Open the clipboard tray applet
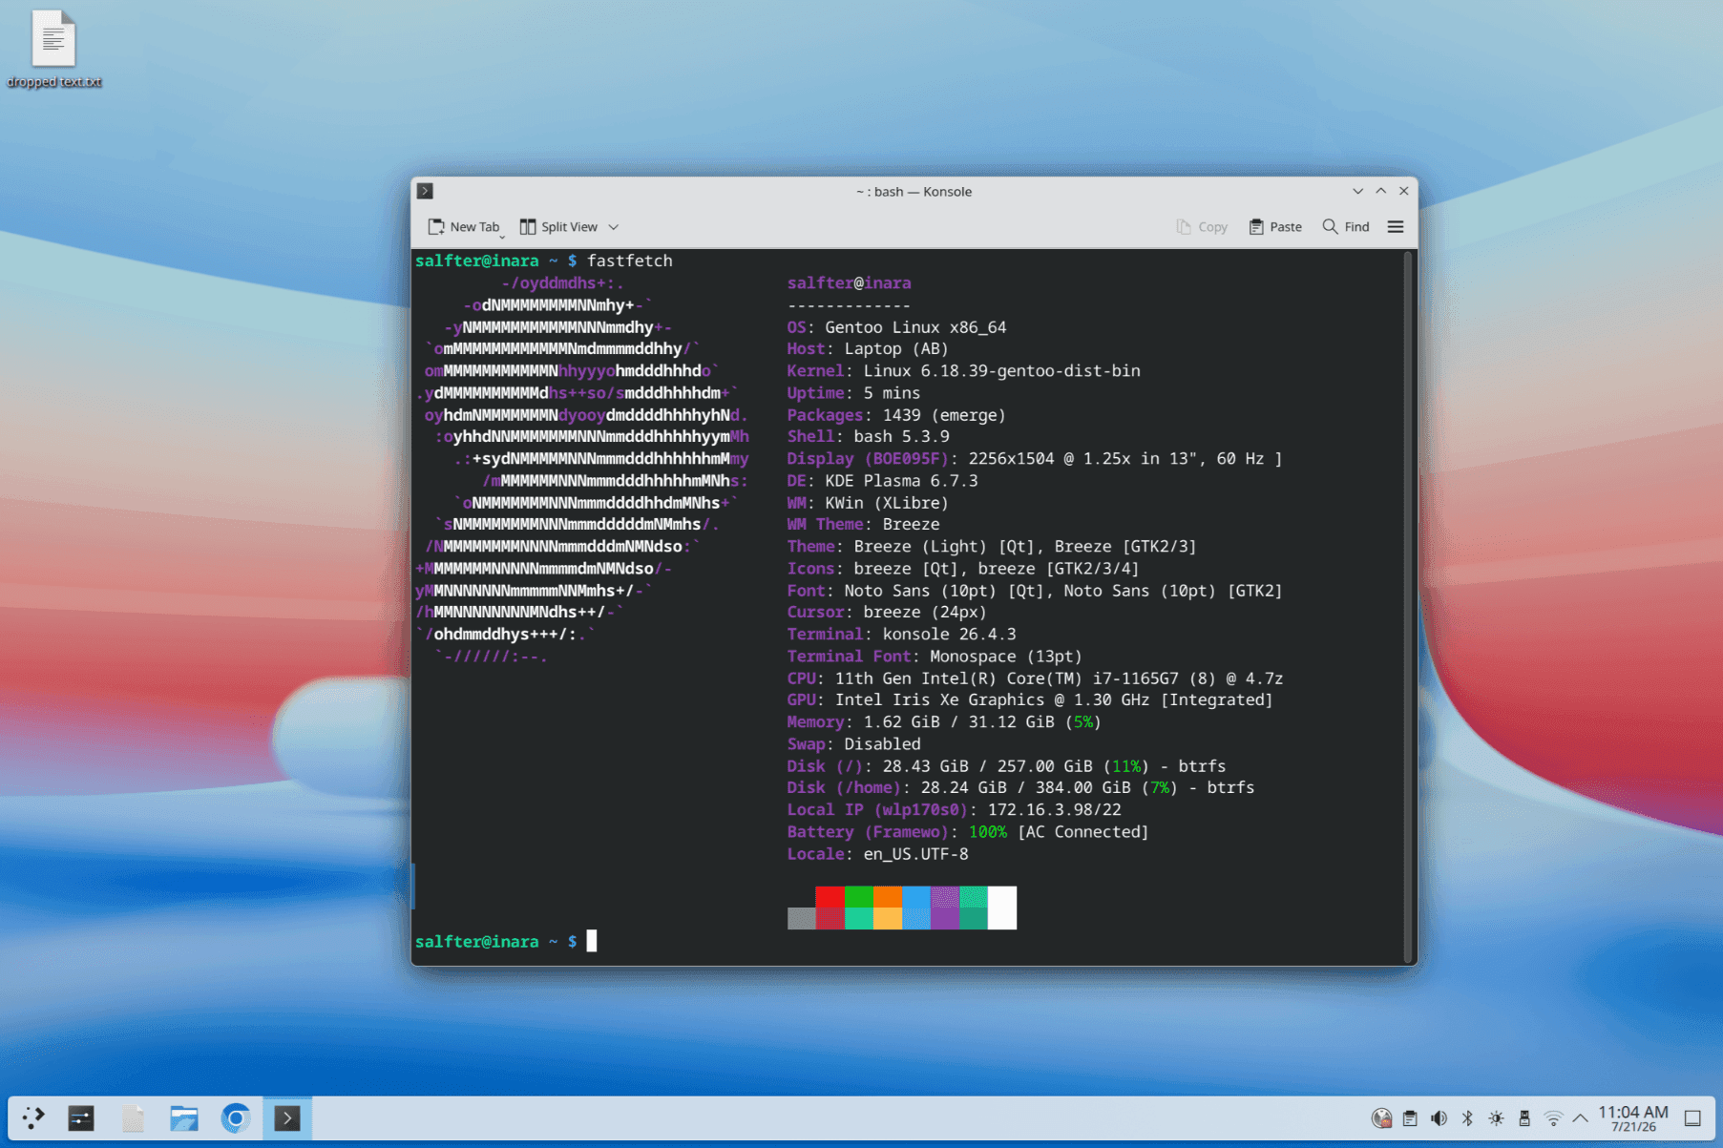The width and height of the screenshot is (1723, 1148). [1410, 1118]
